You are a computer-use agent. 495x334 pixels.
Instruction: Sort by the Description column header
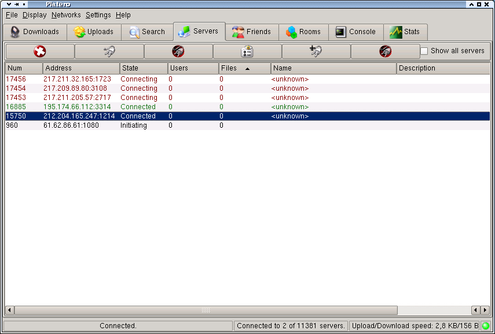443,68
